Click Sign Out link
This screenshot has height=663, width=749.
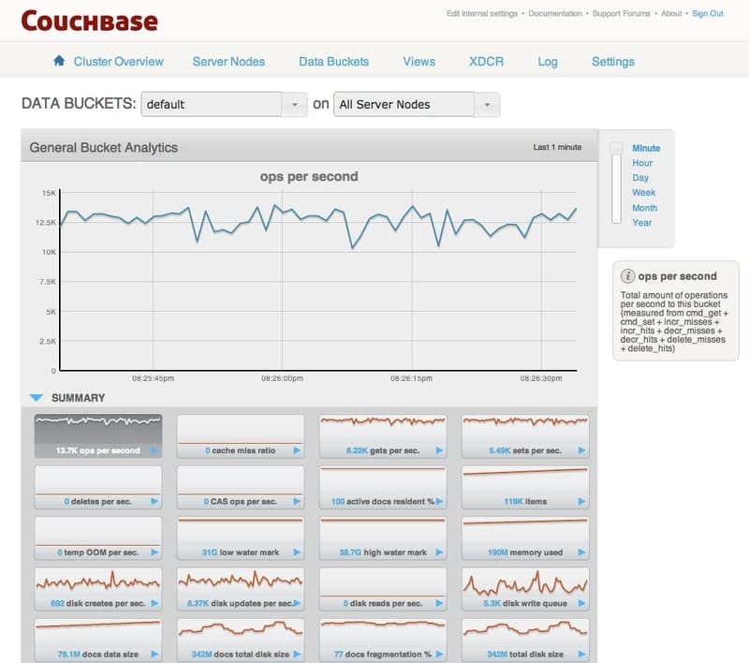[708, 13]
